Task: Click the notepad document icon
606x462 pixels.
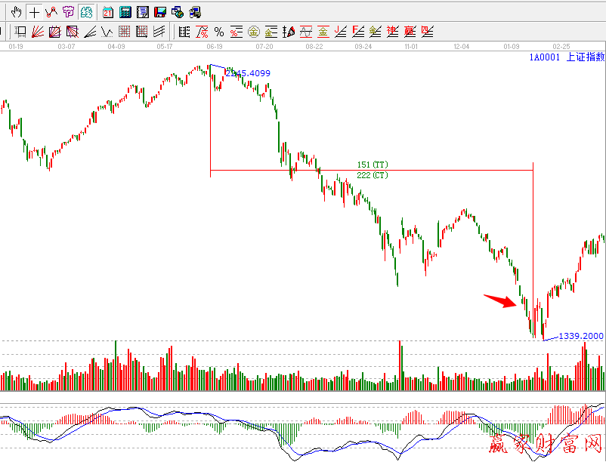Action: point(142,12)
